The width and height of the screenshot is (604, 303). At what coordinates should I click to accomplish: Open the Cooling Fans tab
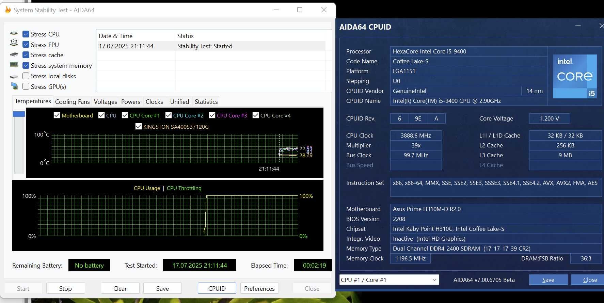[x=72, y=102]
